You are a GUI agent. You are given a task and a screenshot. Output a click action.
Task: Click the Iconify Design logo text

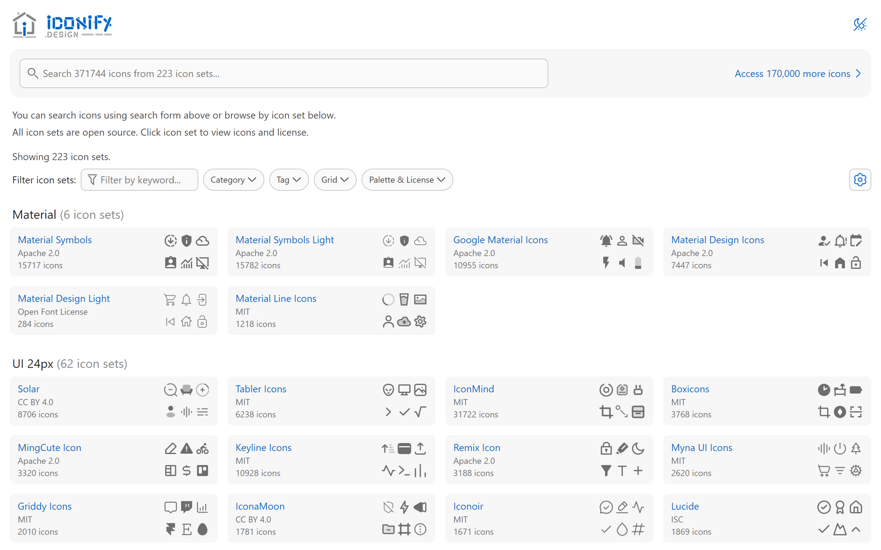78,25
